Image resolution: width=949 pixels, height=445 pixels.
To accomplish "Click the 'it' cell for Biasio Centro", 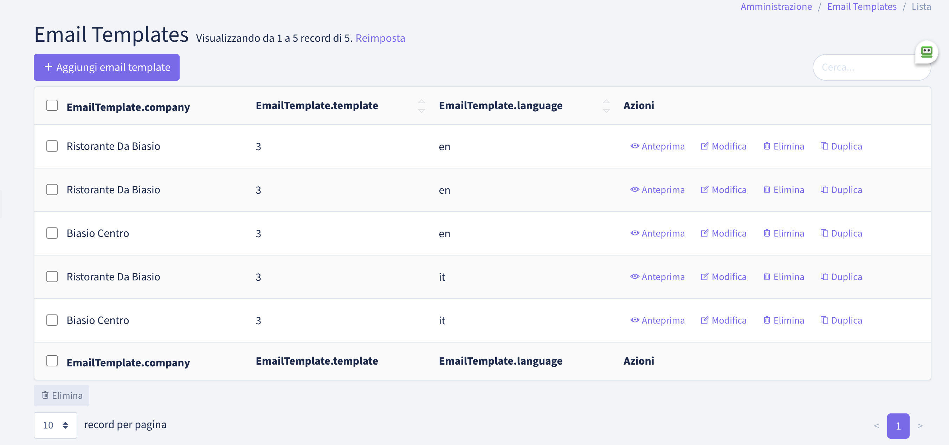I will point(442,320).
